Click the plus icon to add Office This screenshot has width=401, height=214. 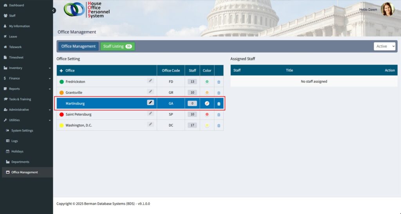[x=61, y=71]
